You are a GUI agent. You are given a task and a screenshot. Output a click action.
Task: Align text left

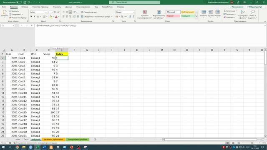[63, 17]
